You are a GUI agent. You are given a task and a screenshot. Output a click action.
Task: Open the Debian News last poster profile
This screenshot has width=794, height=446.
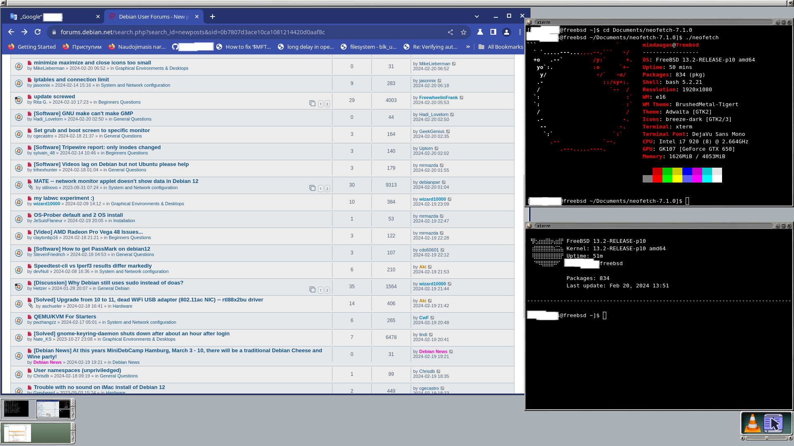point(433,352)
